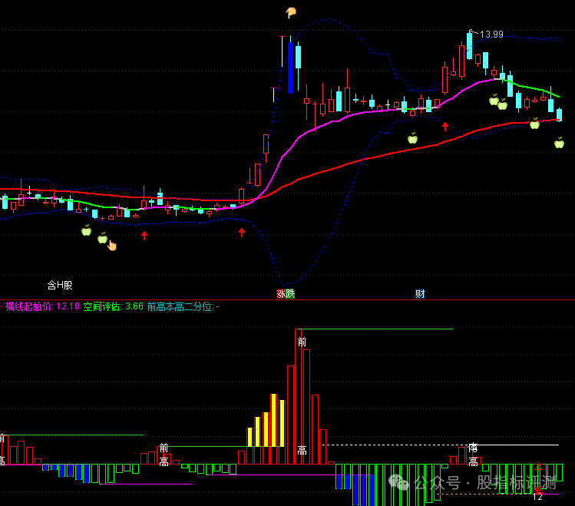The width and height of the screenshot is (575, 506).
Task: Select the tallest yellow histogram bar
Action: (x=273, y=420)
